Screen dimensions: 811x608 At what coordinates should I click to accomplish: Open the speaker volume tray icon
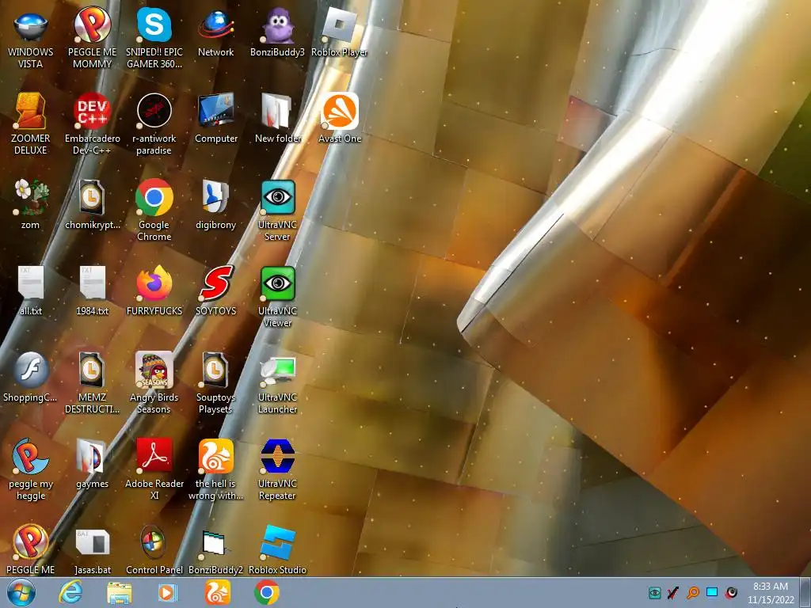click(x=731, y=592)
